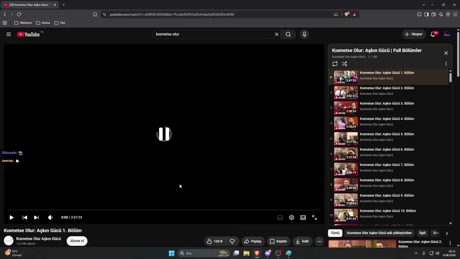The image size is (460, 259).
Task: Open the browser extensions puzzle icon
Action: pyautogui.click(x=419, y=14)
